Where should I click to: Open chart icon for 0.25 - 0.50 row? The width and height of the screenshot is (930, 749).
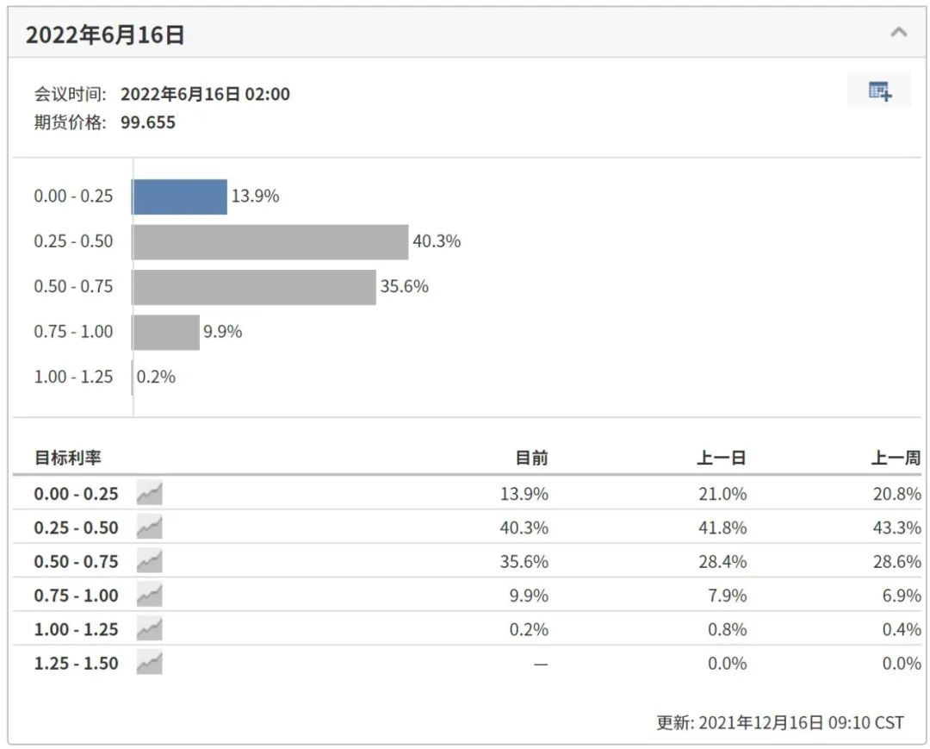(150, 527)
